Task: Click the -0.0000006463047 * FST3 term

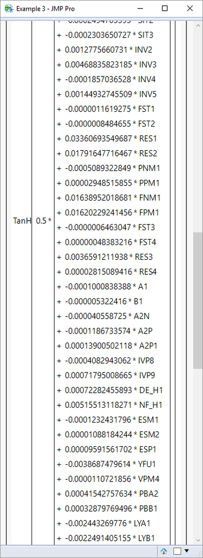Action: click(110, 227)
